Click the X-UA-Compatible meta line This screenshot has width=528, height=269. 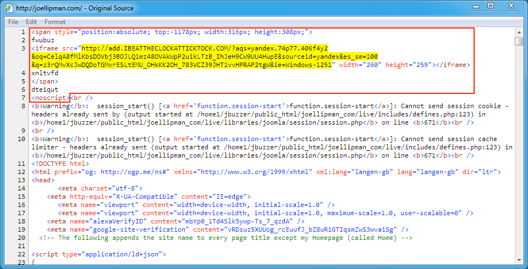148,197
